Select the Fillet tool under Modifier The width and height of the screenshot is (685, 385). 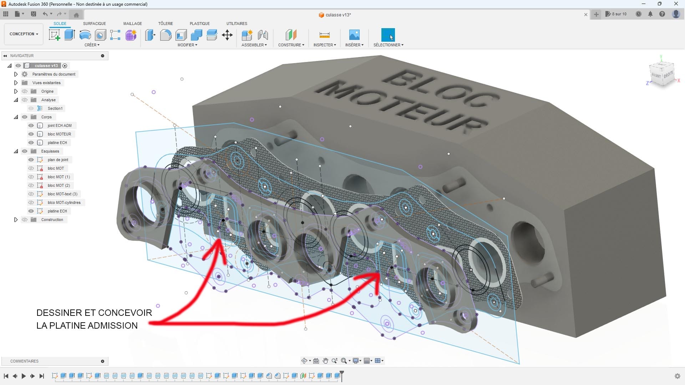166,35
